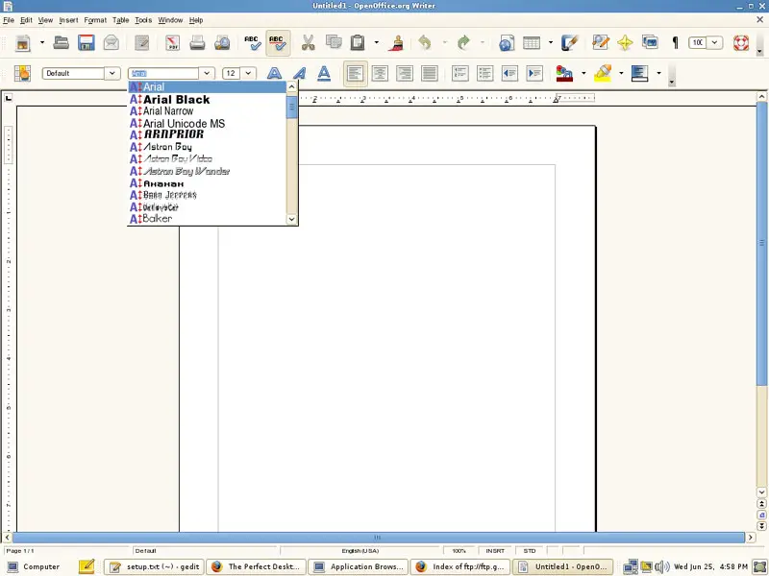
Task: Switch to Application Browser taskbar button
Action: coord(358,566)
